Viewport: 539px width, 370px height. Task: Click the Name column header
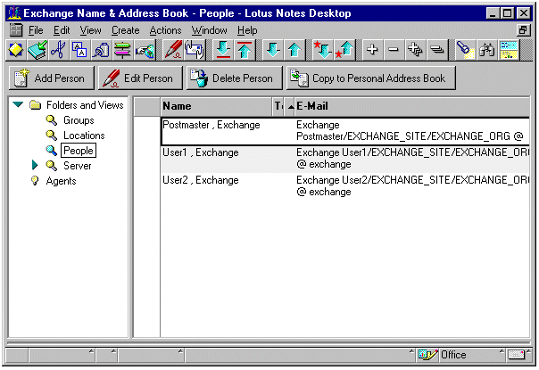point(216,106)
